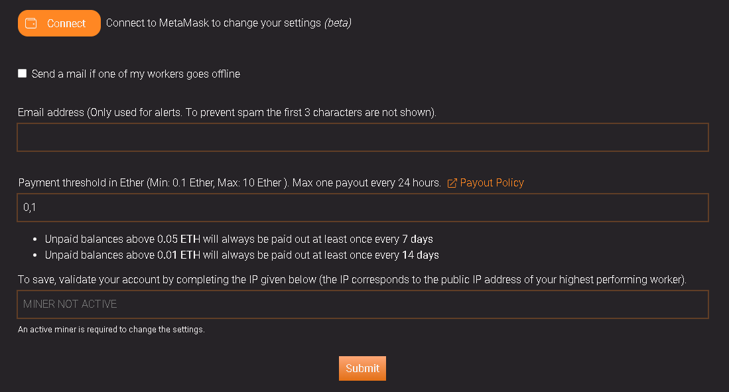Click the external-link icon beside Payout Policy
This screenshot has width=729, height=392.
tap(452, 183)
